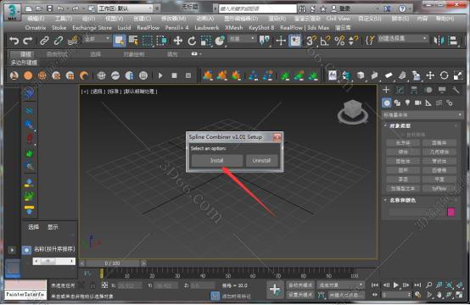
Task: Open the Laubwerk menu
Action: [x=207, y=28]
